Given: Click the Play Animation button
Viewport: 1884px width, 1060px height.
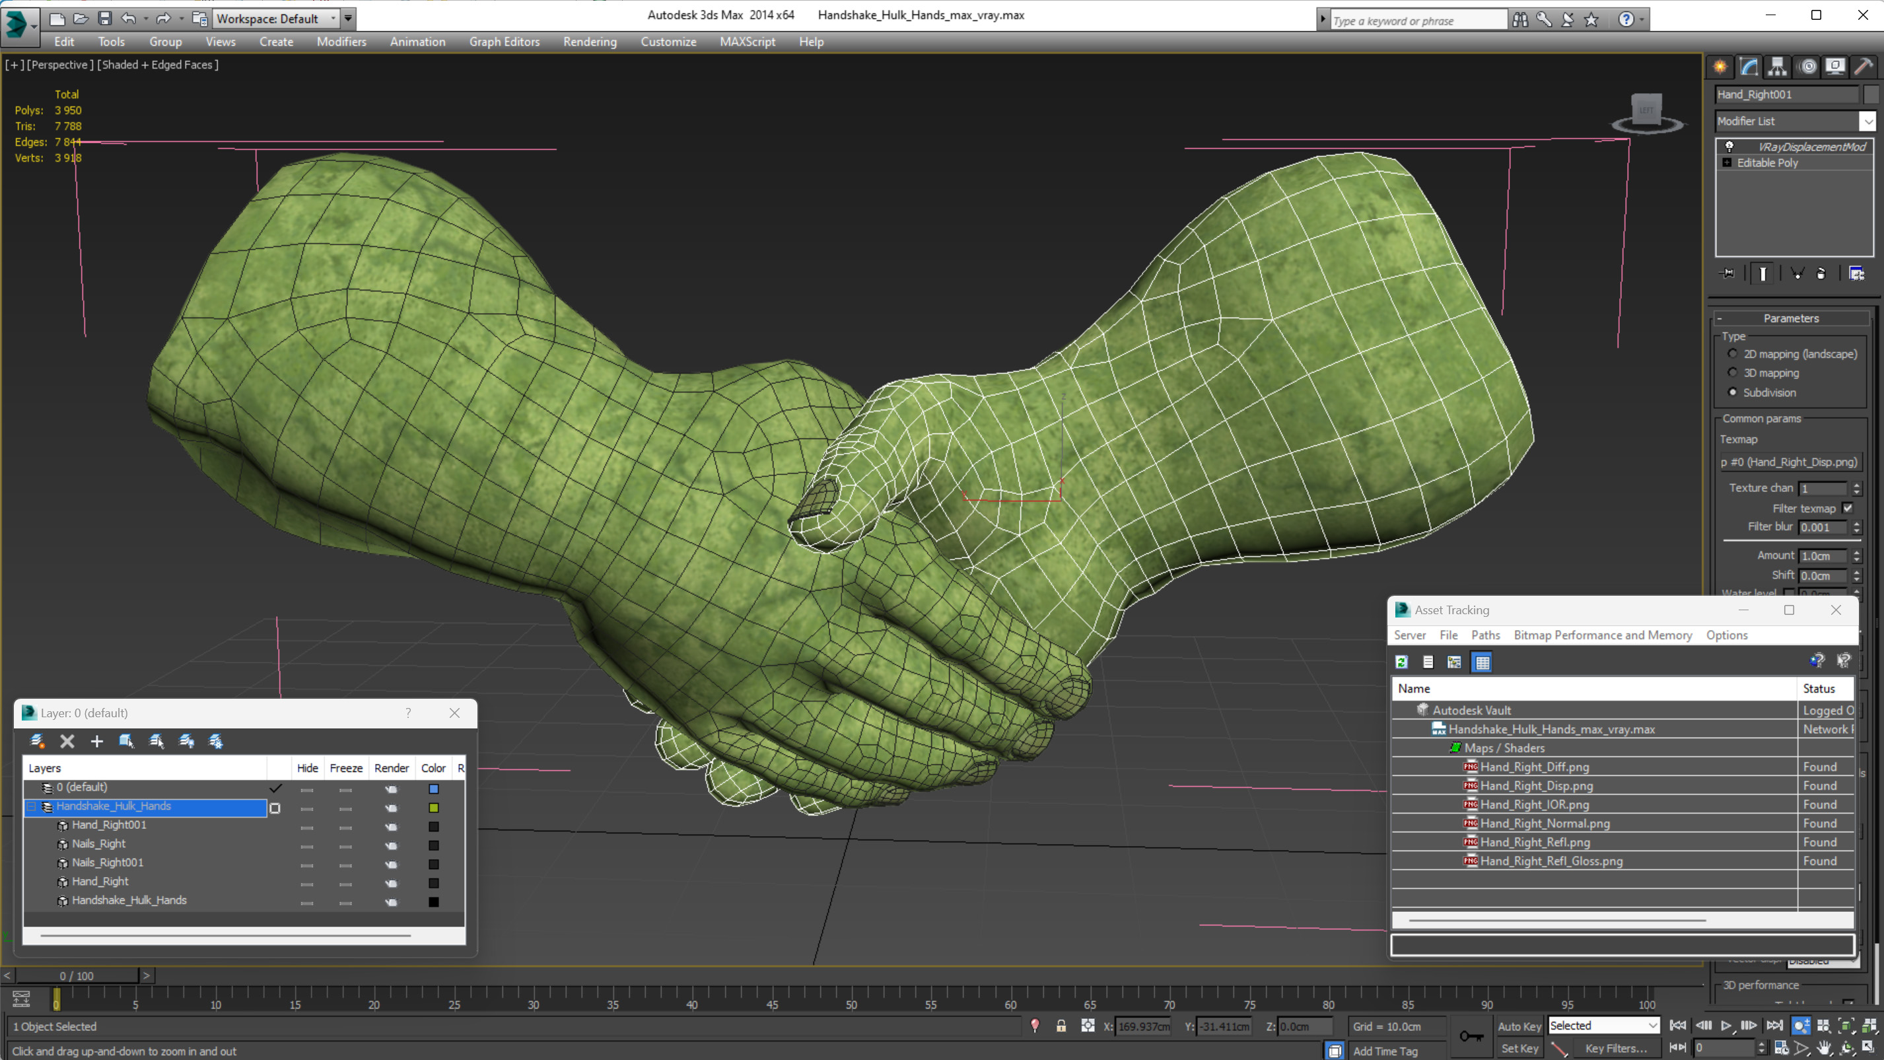Looking at the screenshot, I should (x=1726, y=1026).
